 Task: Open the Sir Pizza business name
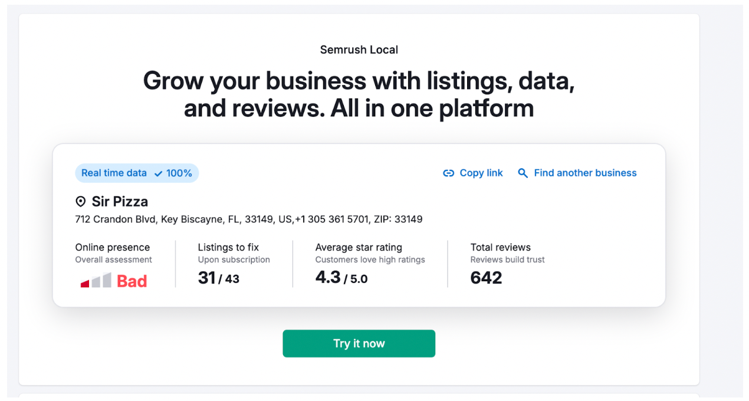tap(119, 201)
